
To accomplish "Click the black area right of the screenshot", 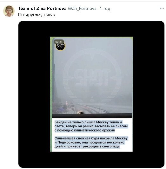I will 149,94.
